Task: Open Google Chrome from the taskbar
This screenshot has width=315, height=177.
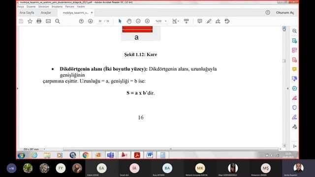Action: click(85, 155)
